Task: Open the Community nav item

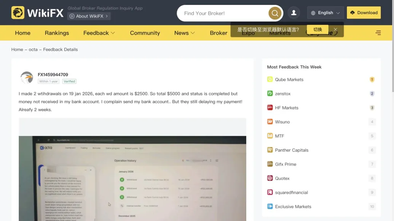Action: pos(145,33)
